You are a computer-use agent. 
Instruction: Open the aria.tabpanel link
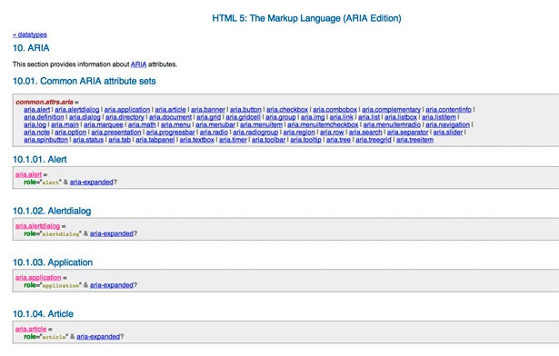155,140
